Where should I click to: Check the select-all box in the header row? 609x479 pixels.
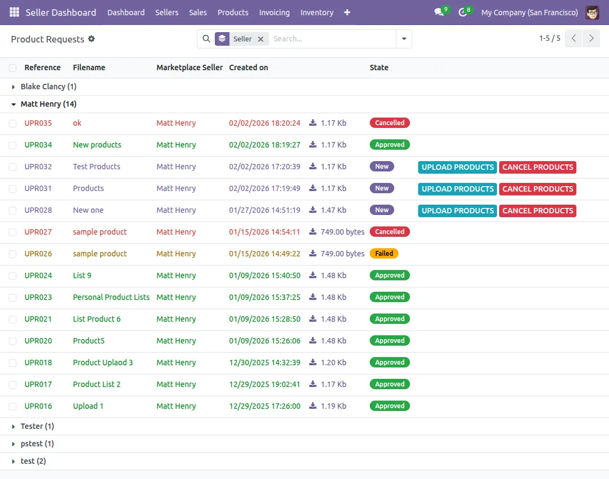click(13, 67)
